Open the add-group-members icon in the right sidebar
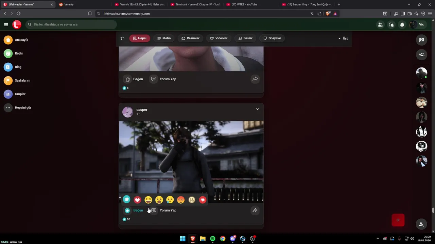435x244 pixels. point(421,55)
